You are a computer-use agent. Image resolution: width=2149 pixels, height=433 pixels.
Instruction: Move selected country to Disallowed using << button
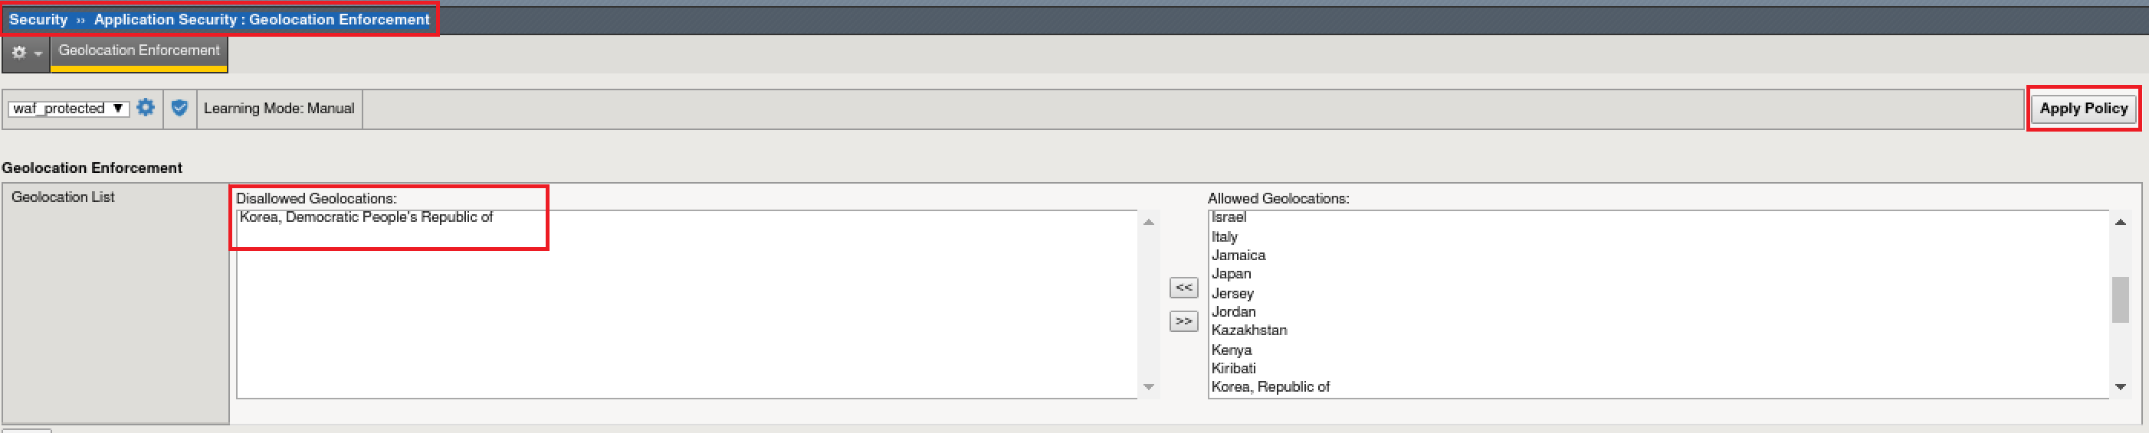[1183, 288]
